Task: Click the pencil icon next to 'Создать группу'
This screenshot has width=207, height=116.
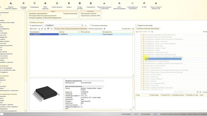Action: (149, 32)
